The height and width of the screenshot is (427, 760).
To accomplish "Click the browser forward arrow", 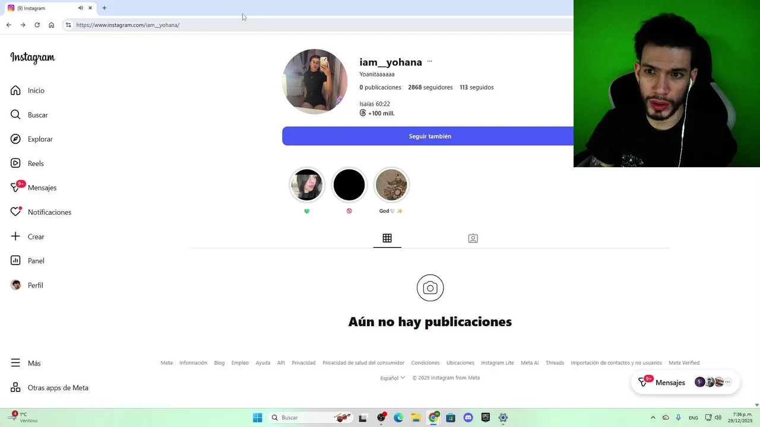I will click(23, 25).
